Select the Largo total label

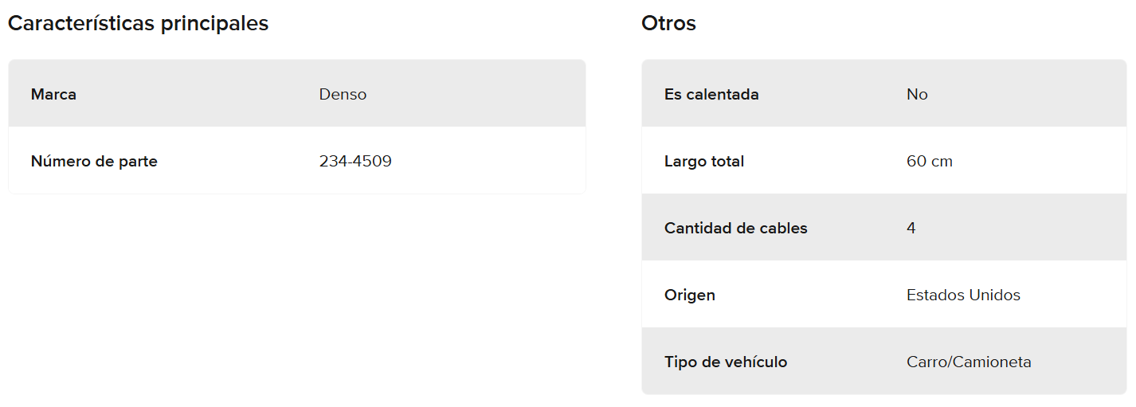click(704, 162)
